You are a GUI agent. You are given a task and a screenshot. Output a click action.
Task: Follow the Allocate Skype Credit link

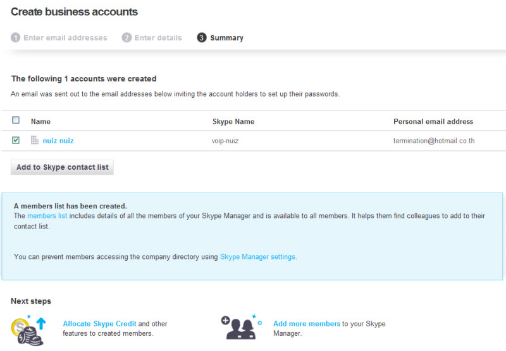coord(99,324)
